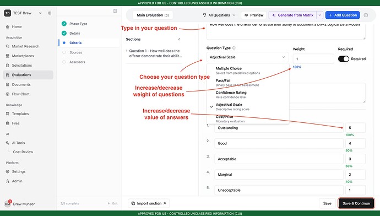380x216 pixels.
Task: Click the Good value field showing 4
Action: 356,143
